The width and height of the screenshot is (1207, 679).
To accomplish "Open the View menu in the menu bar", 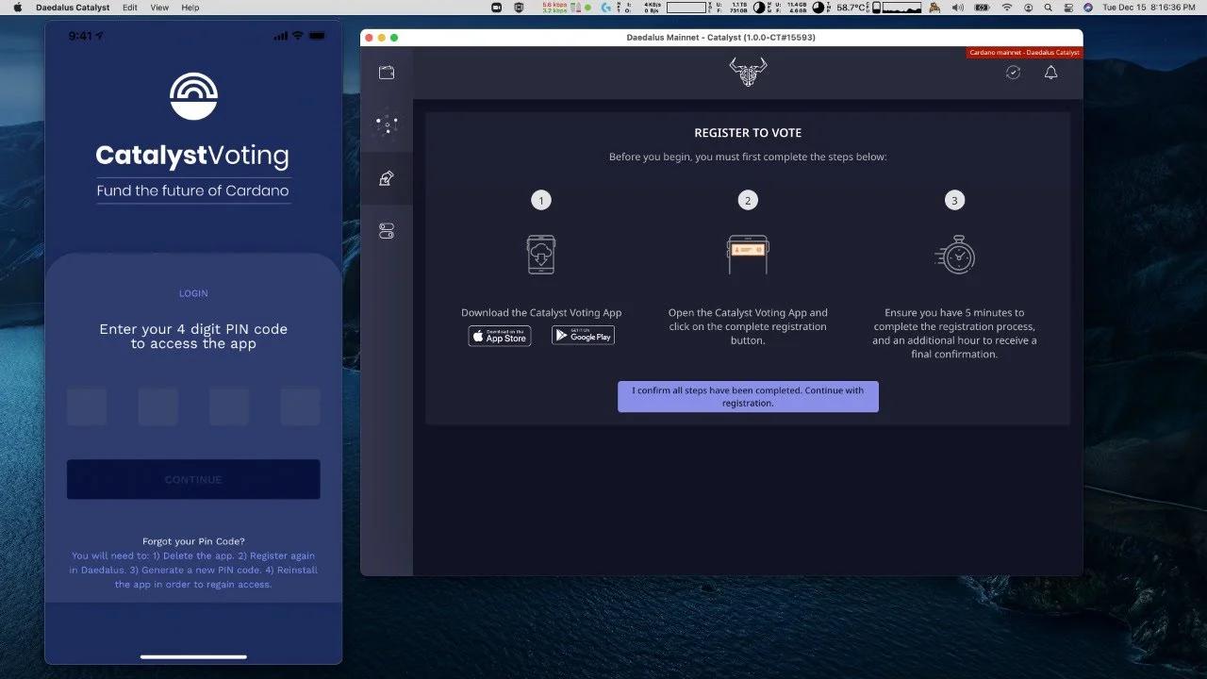I will click(158, 8).
